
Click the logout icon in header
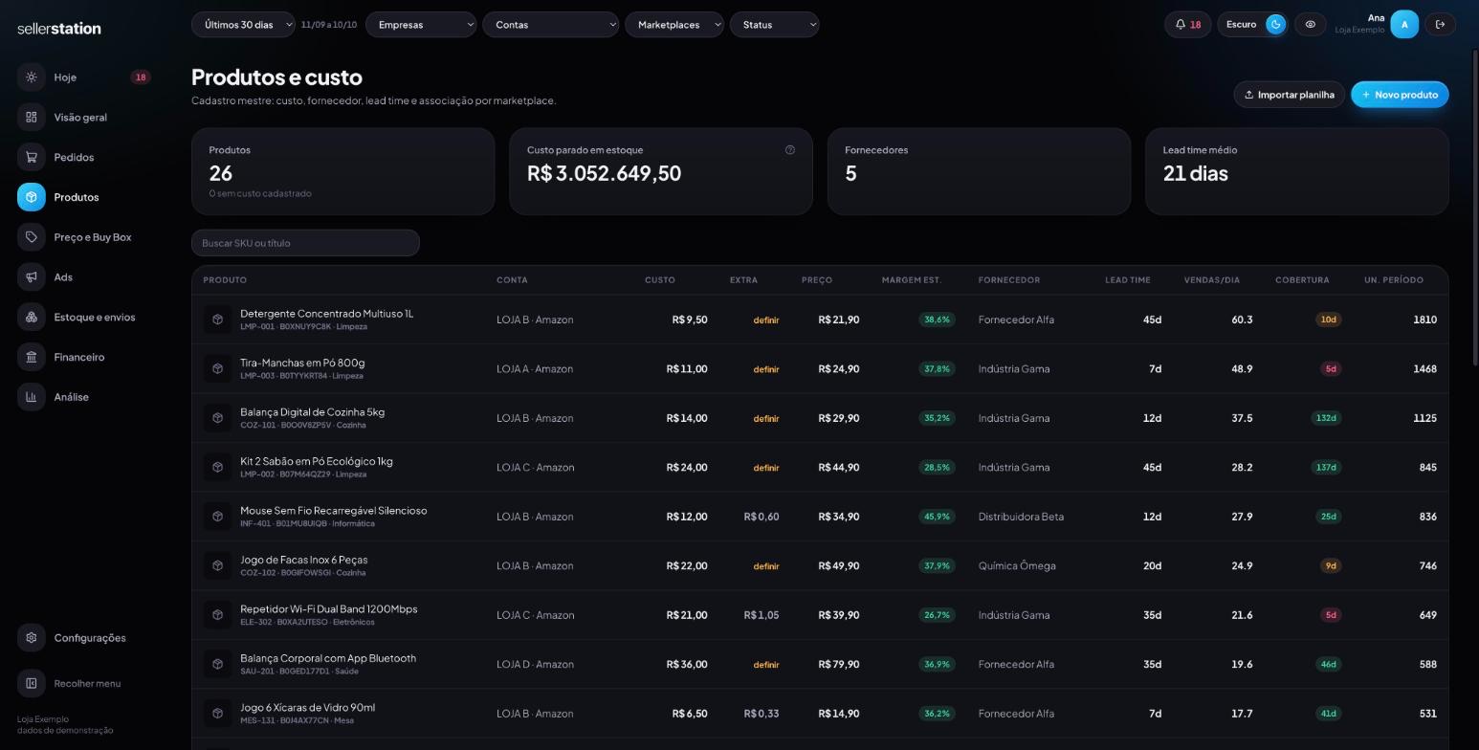point(1440,25)
